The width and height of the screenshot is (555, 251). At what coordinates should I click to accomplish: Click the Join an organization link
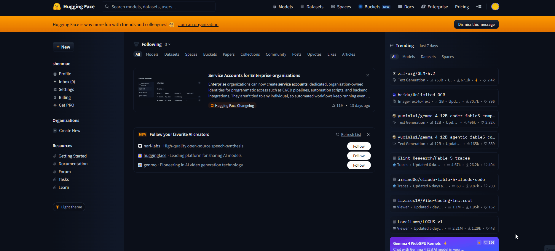pyautogui.click(x=198, y=24)
